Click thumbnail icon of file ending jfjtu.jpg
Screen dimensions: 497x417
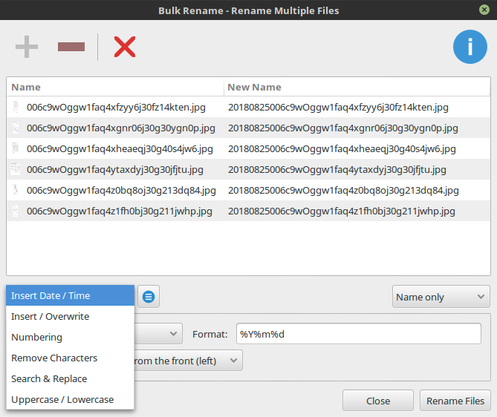16,169
